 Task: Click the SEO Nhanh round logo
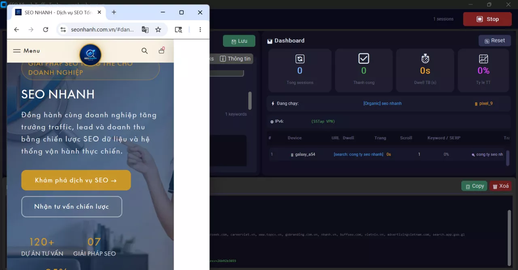coord(90,54)
